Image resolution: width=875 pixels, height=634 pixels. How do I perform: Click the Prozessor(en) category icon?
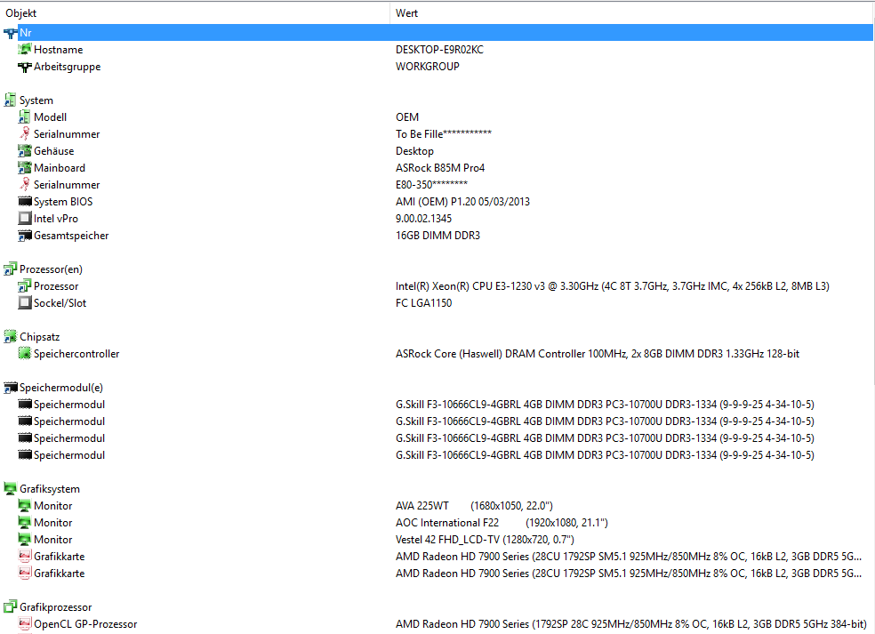[10, 269]
